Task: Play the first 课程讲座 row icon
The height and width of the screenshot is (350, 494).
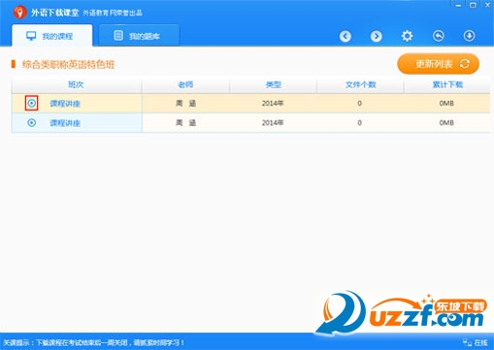Action: tap(32, 103)
